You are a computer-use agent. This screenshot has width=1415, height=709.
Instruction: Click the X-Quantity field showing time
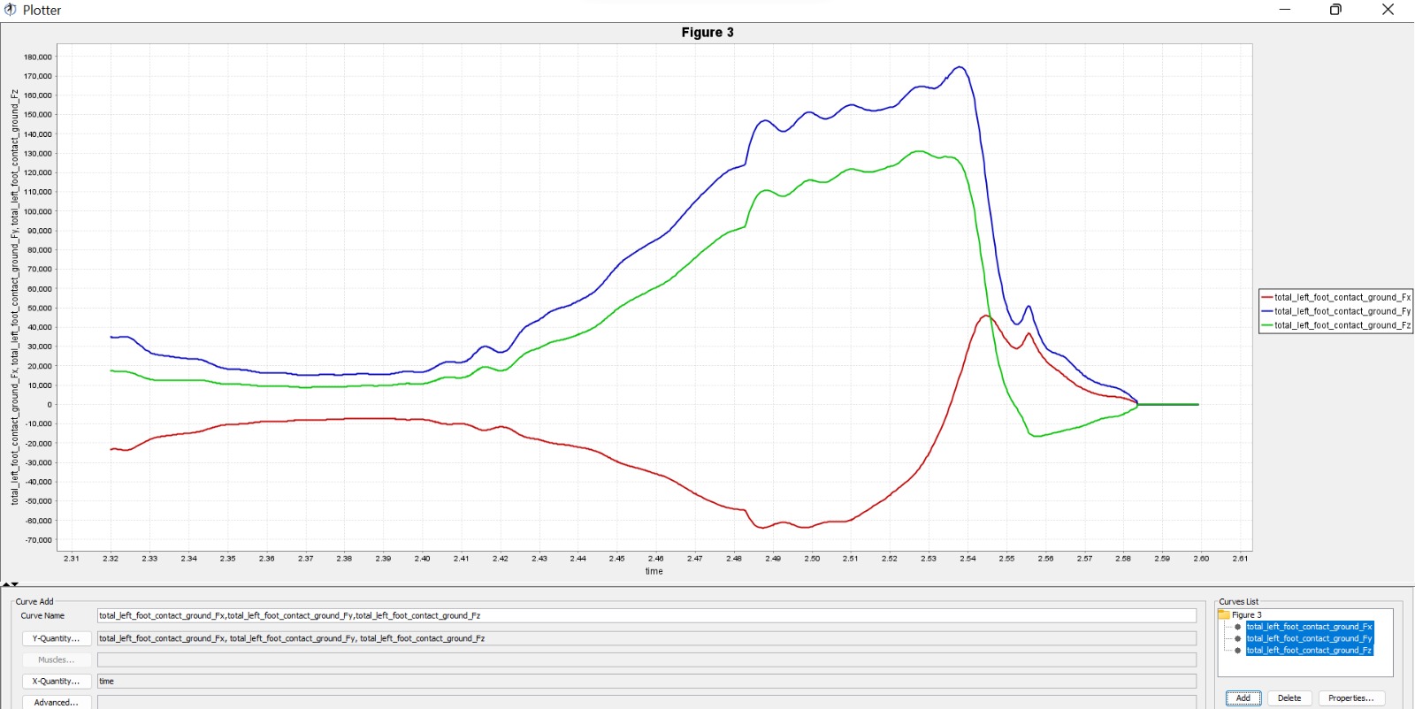click(646, 681)
